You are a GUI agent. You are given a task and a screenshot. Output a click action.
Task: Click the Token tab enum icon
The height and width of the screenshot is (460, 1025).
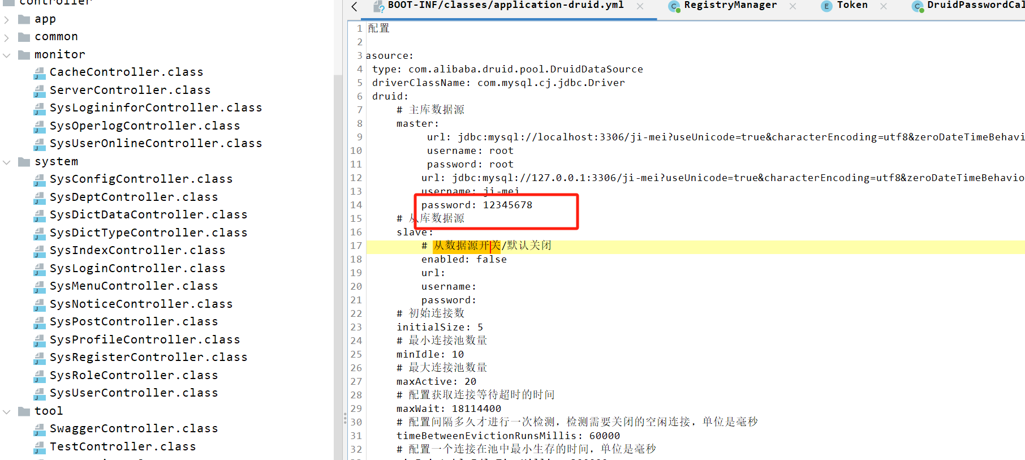[x=826, y=6]
